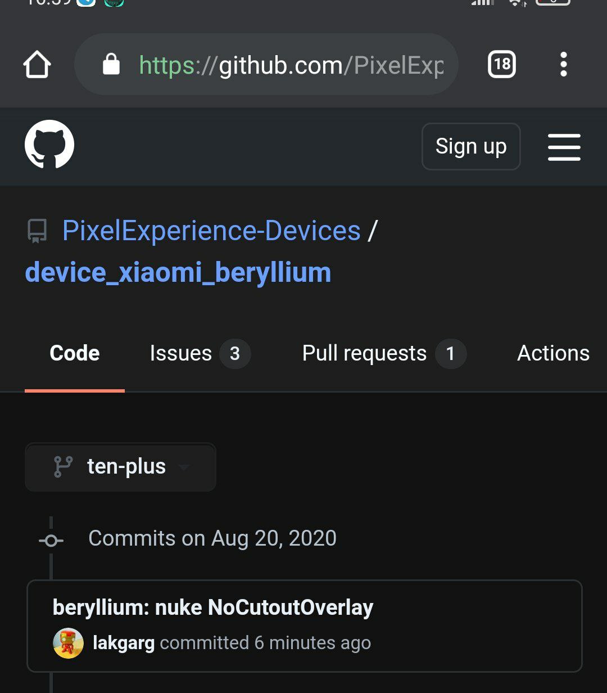Click the lakgarg avatar thumbnail
This screenshot has height=693, width=607.
coord(68,643)
